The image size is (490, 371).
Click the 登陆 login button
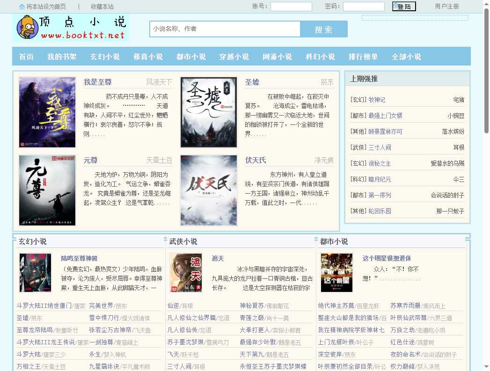click(404, 7)
